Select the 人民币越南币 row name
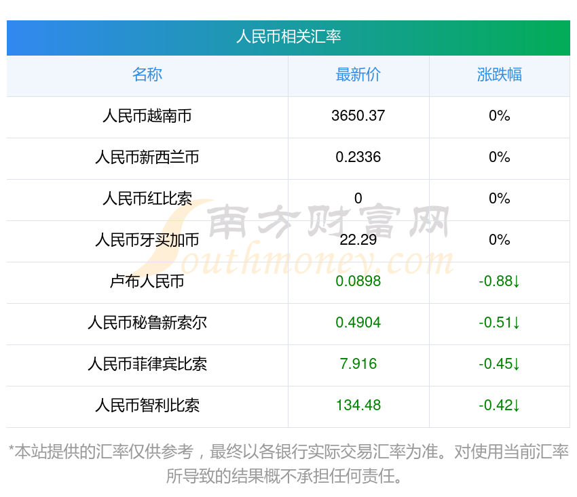Image resolution: width=577 pixels, height=497 pixels. [x=147, y=116]
